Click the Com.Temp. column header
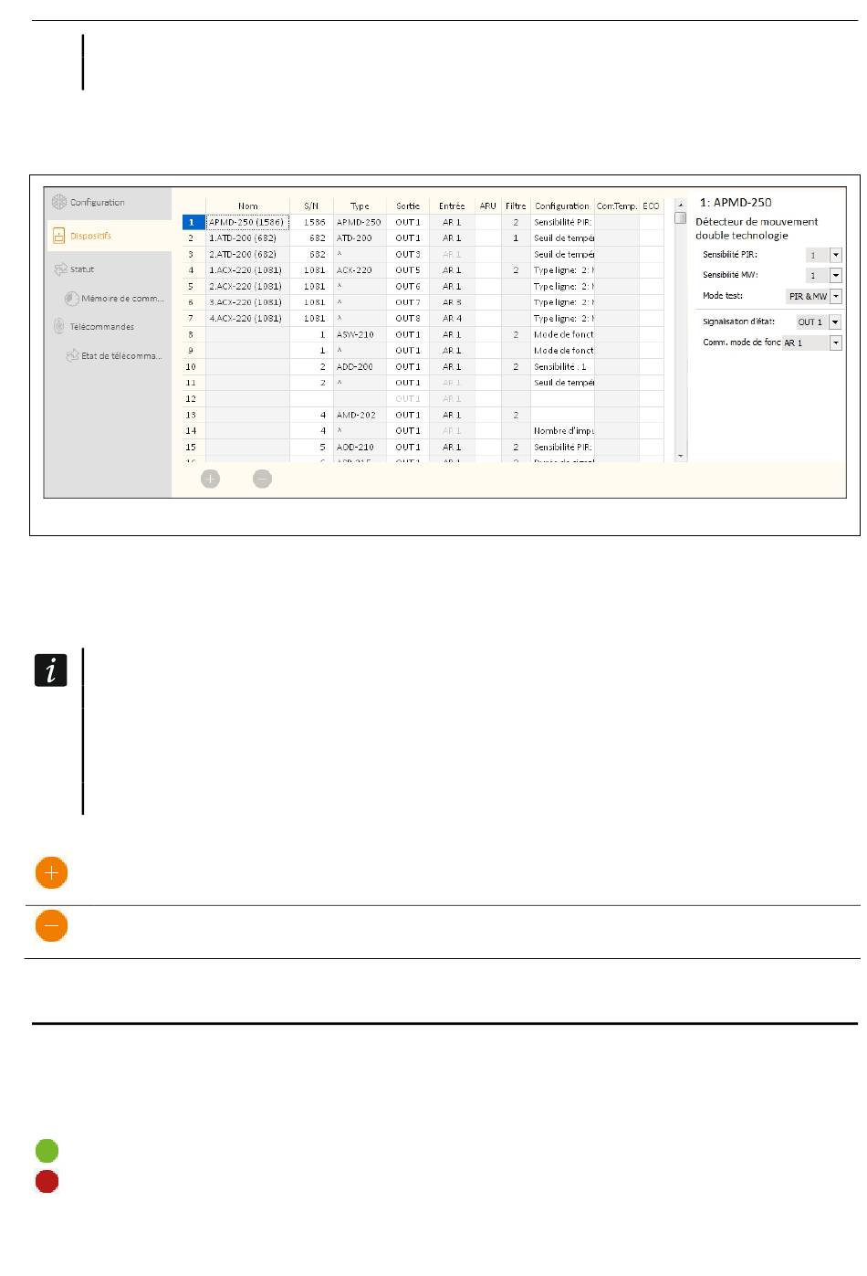The width and height of the screenshot is (867, 1276). coord(617,206)
